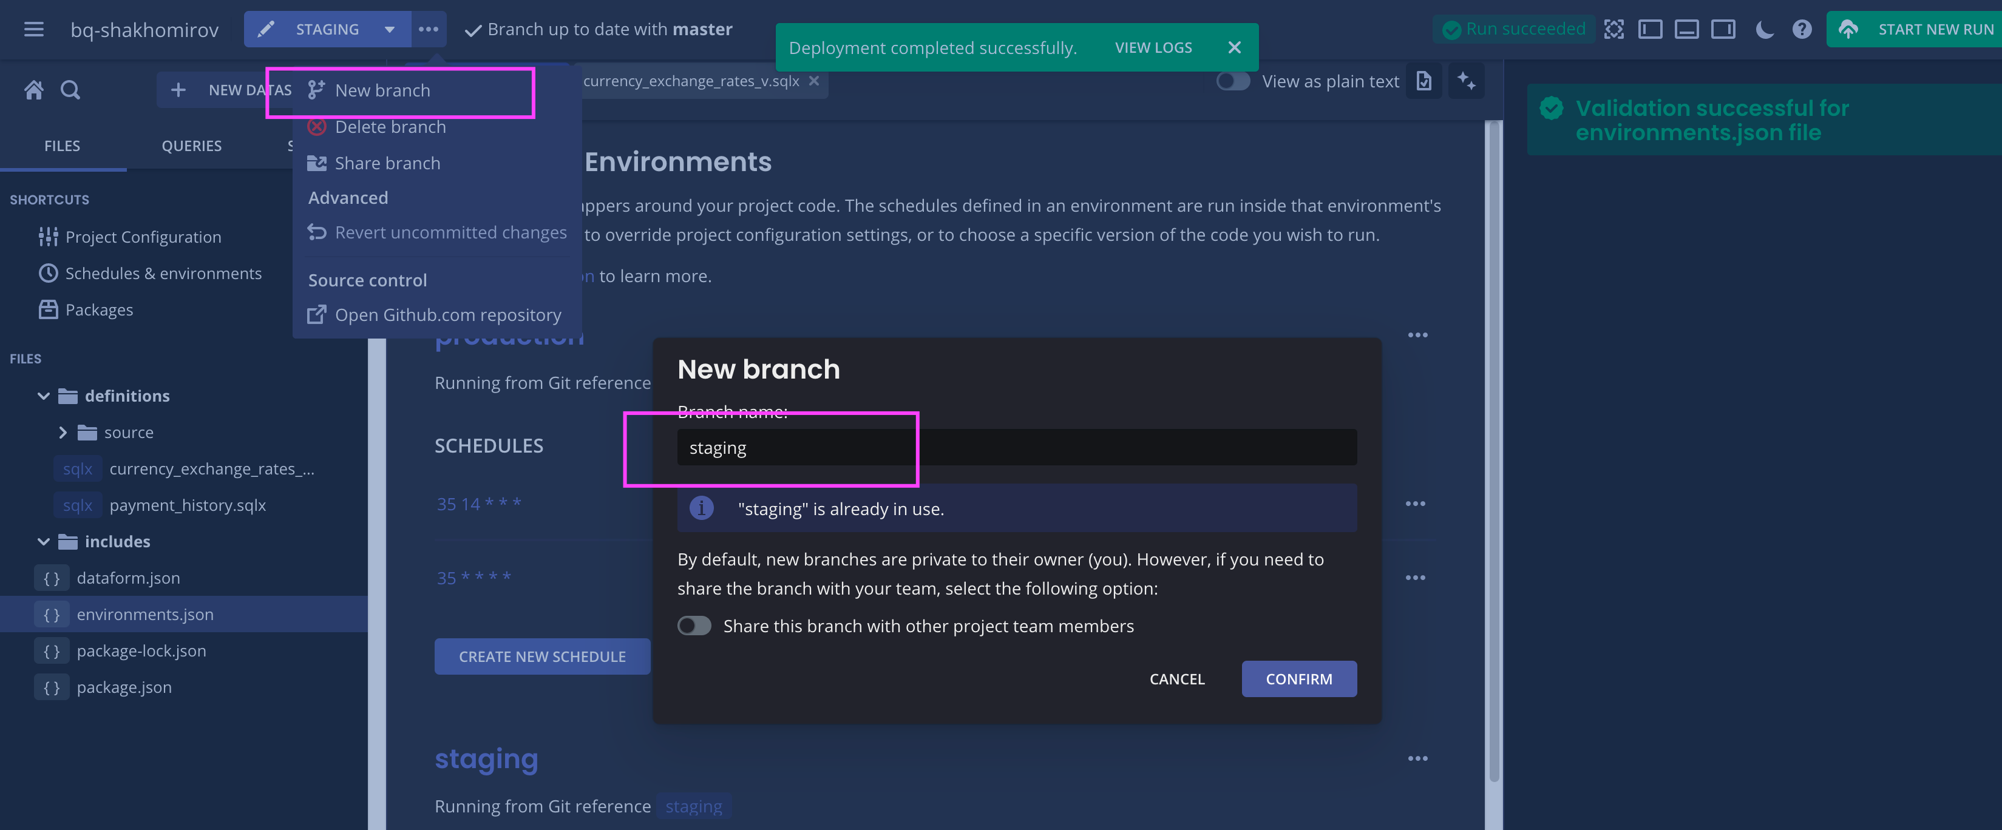This screenshot has width=2002, height=830.
Task: Enable View as plain text toggle
Action: (1233, 81)
